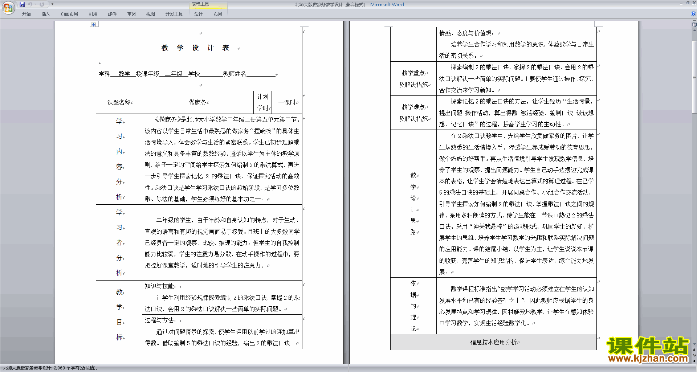Restore down the Word window
This screenshot has width=697, height=372.
(x=687, y=3)
